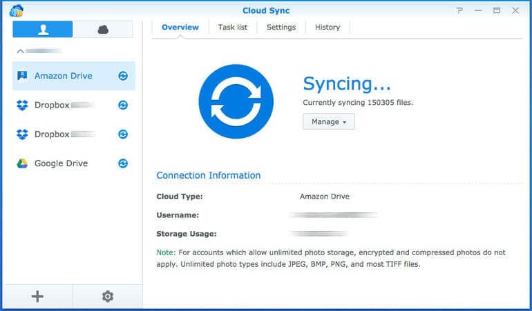Image resolution: width=532 pixels, height=311 pixels.
Task: Click the Username label
Action: pyautogui.click(x=178, y=215)
